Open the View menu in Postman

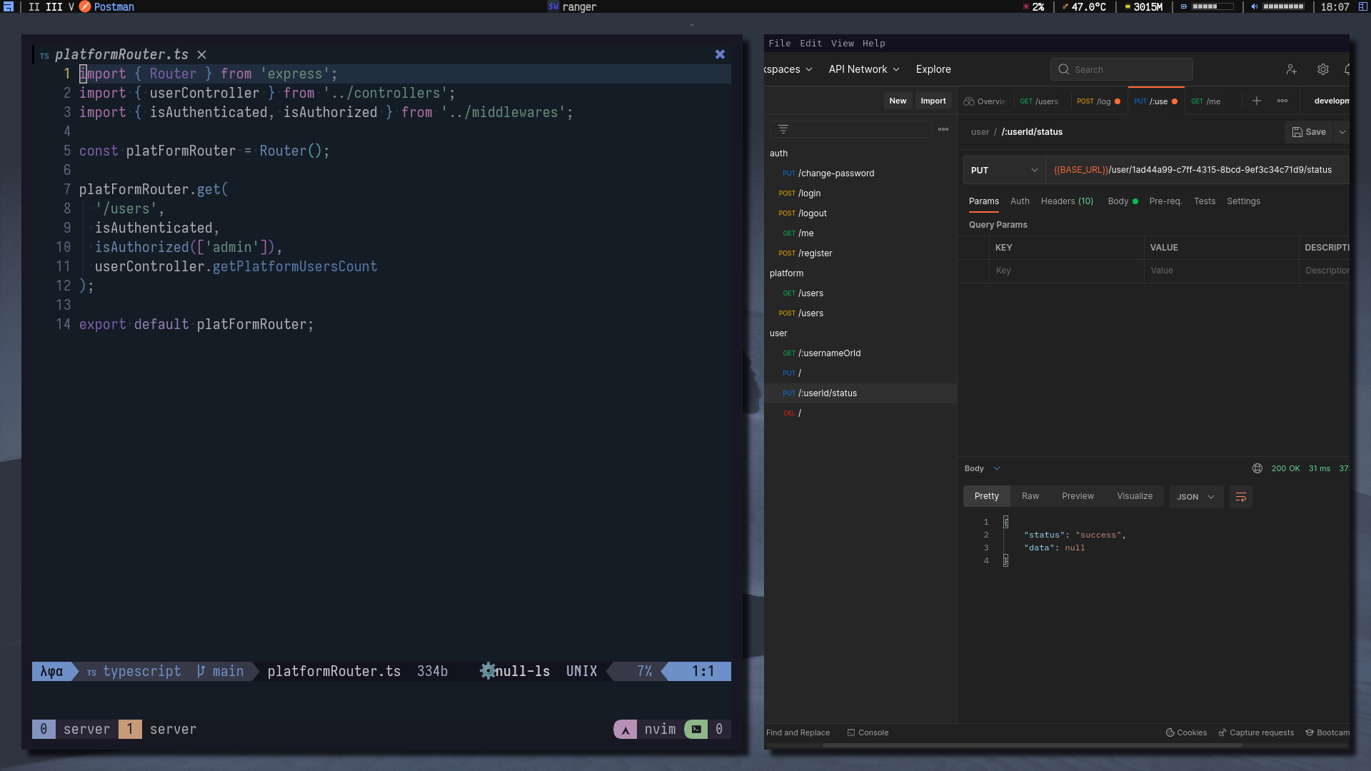842,44
